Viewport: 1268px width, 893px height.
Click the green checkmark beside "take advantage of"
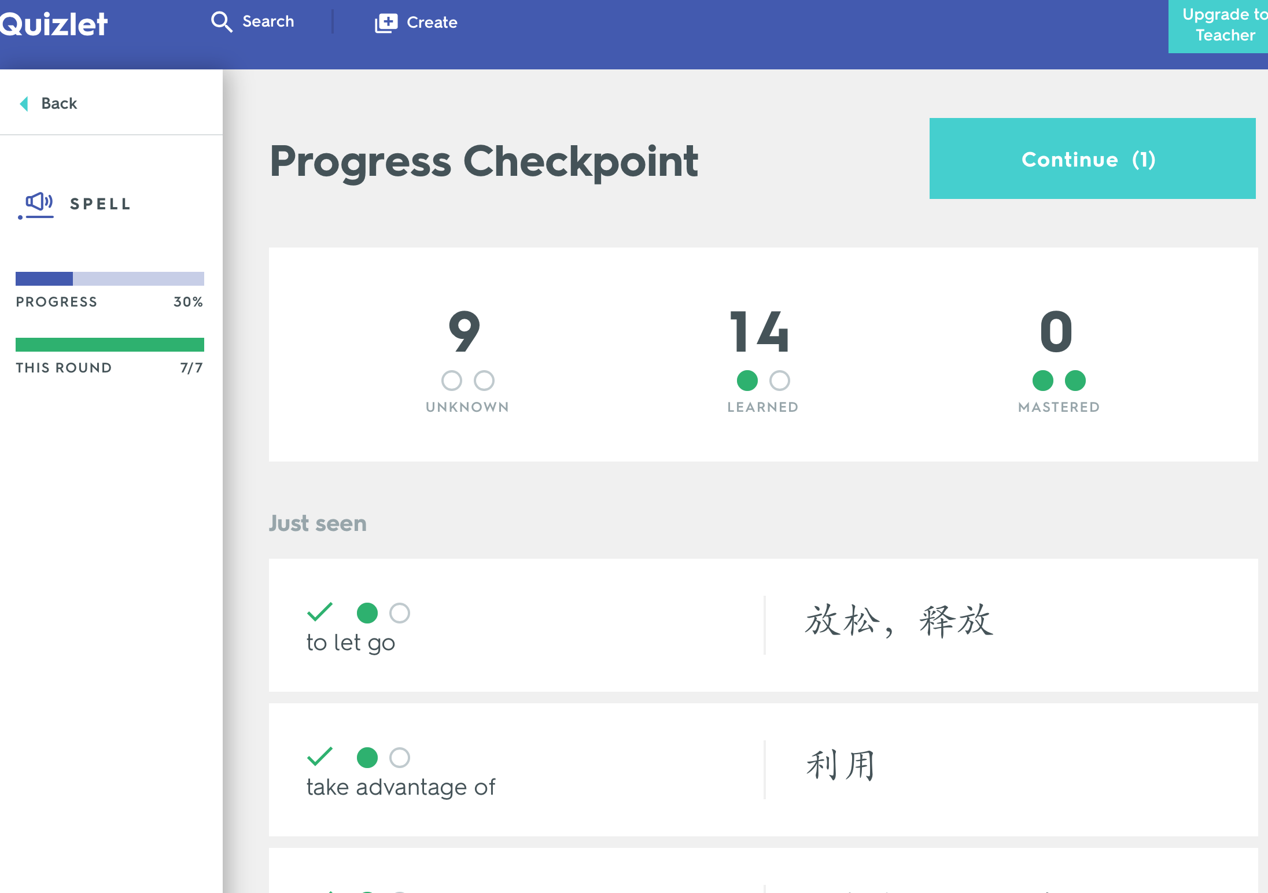(320, 757)
